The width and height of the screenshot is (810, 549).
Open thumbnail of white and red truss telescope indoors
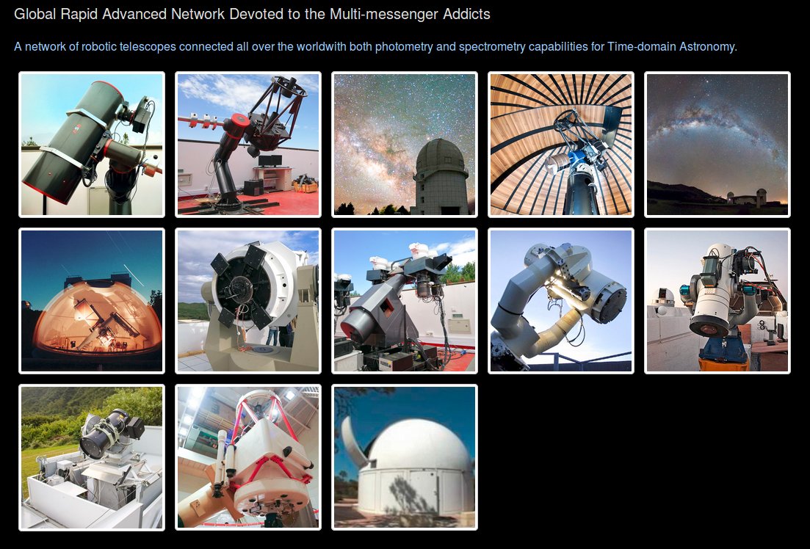click(248, 457)
